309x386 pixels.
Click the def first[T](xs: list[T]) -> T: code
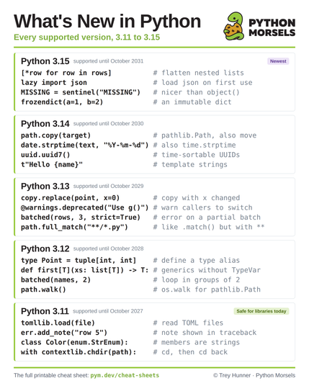click(x=85, y=270)
